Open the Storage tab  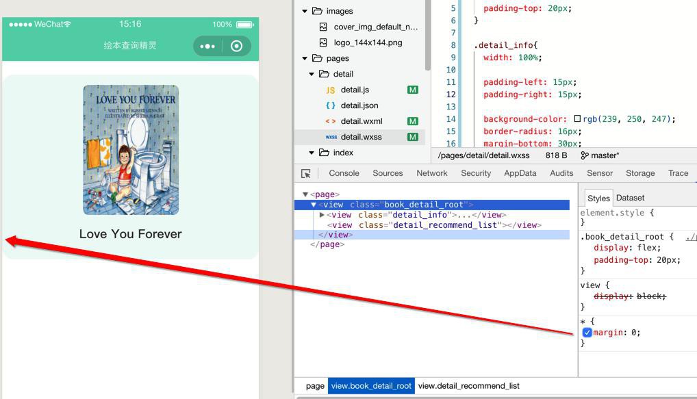[x=640, y=173]
